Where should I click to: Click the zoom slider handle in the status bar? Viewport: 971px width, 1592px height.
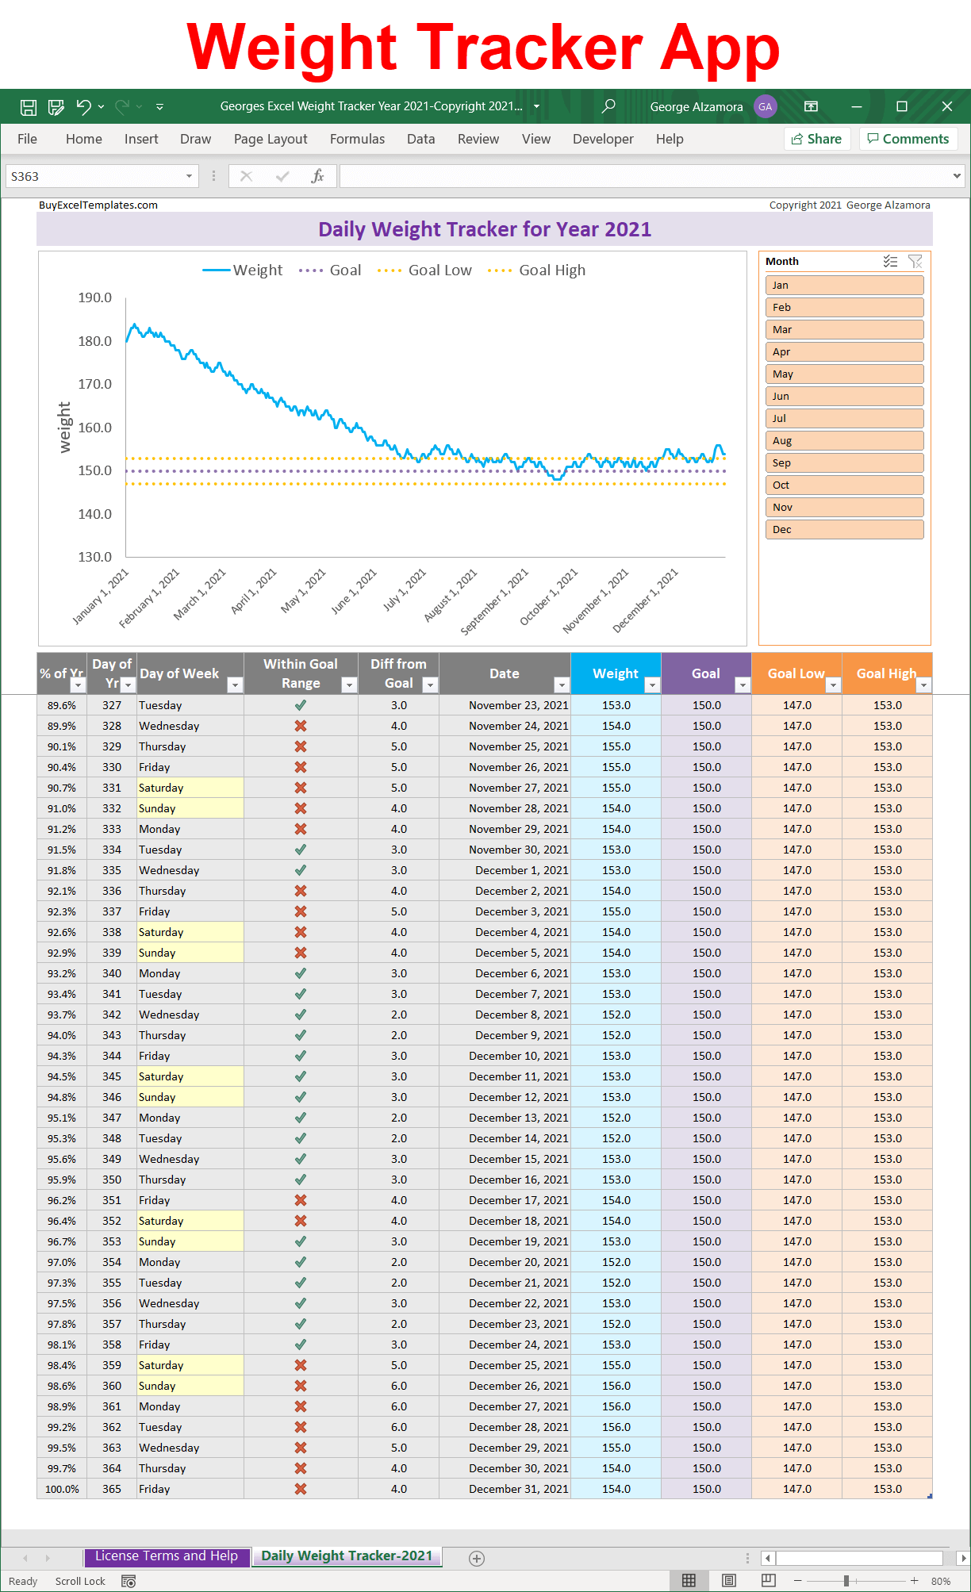click(846, 1581)
